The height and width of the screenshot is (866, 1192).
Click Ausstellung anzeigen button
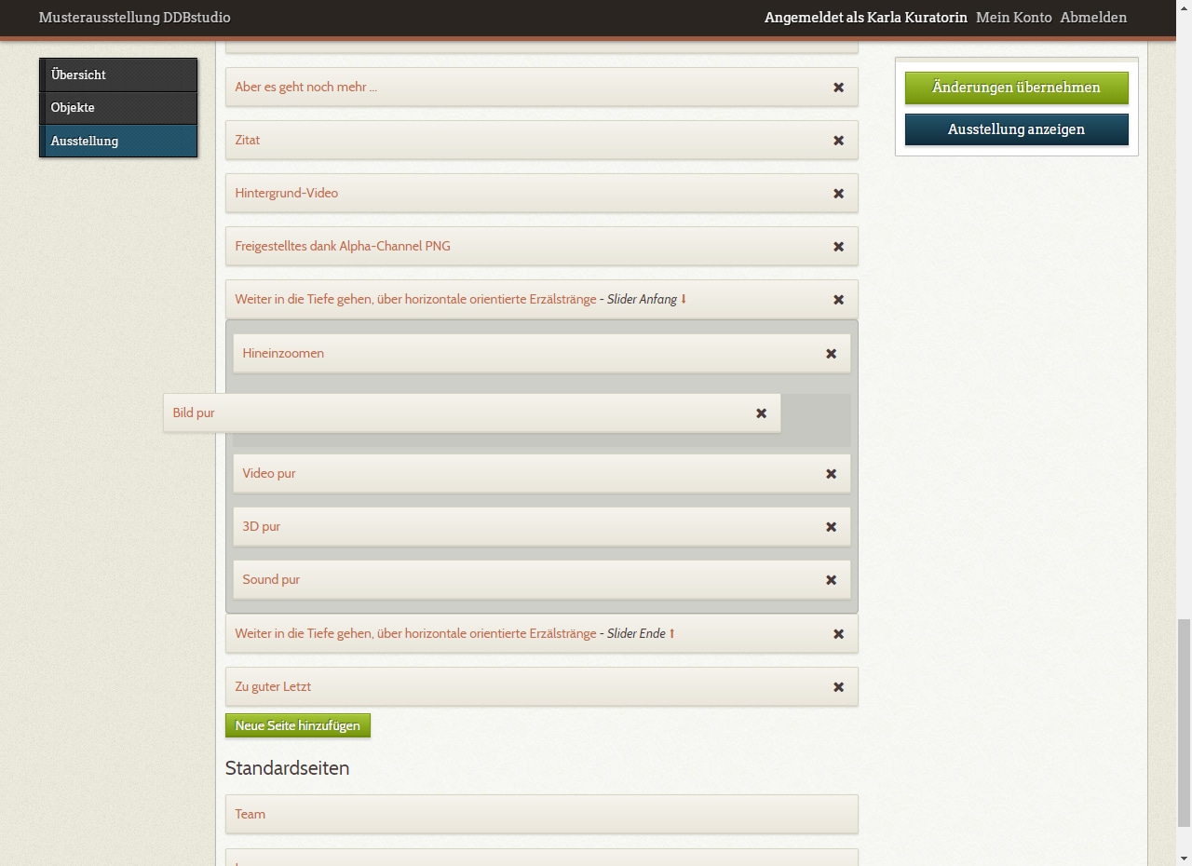click(x=1016, y=129)
